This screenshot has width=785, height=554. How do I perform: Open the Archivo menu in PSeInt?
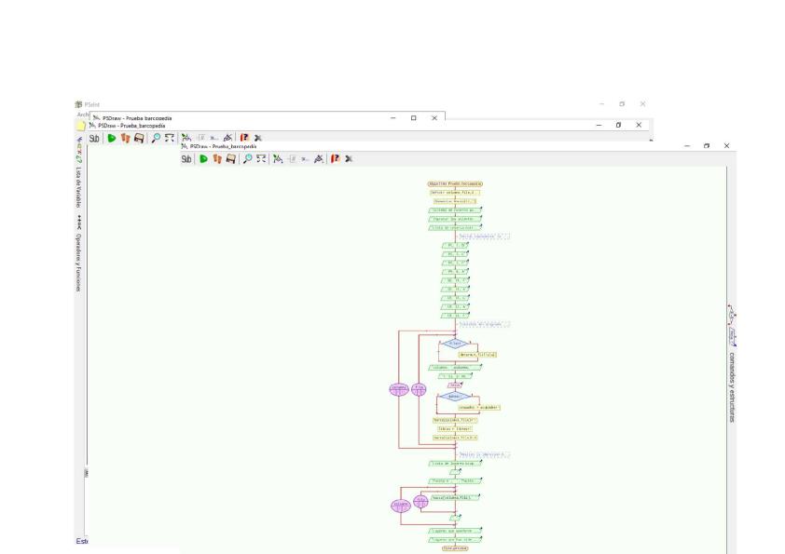[82, 115]
